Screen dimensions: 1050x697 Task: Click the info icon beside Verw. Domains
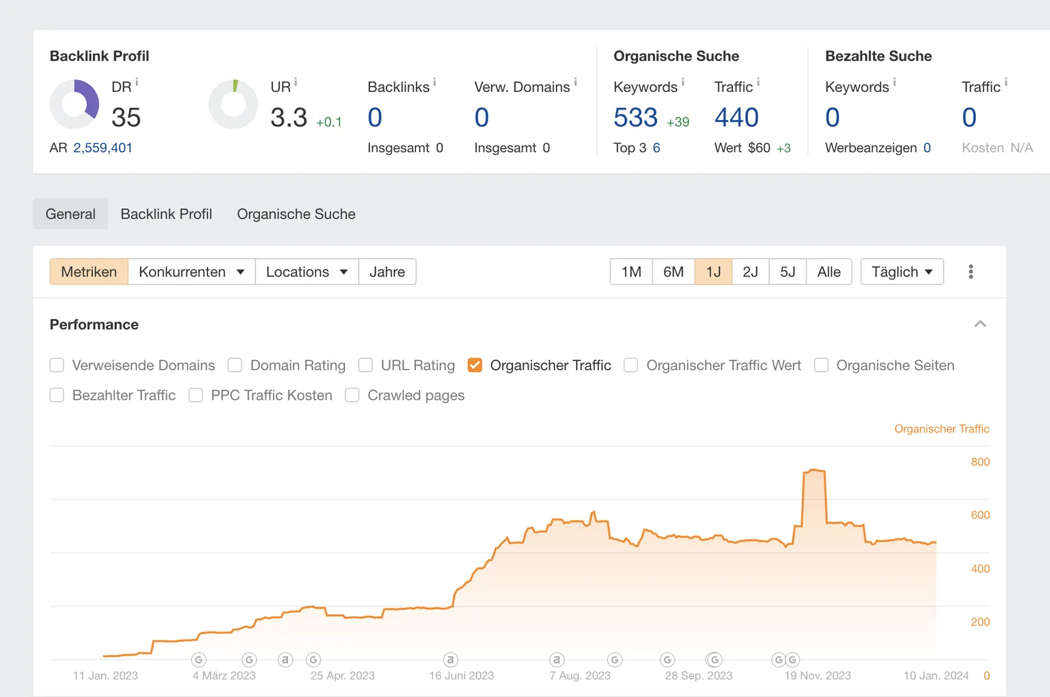576,82
